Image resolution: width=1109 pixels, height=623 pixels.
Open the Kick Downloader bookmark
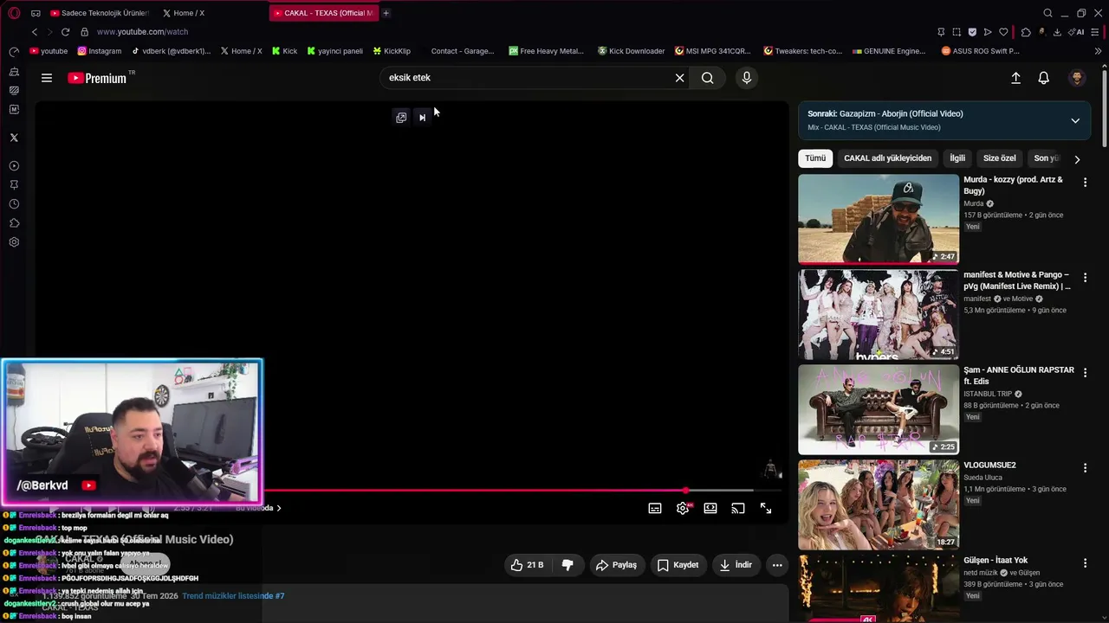(x=632, y=51)
